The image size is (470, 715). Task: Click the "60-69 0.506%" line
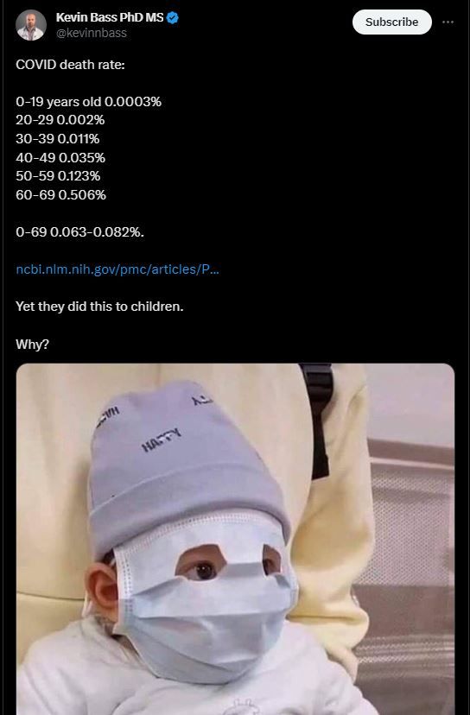60,194
